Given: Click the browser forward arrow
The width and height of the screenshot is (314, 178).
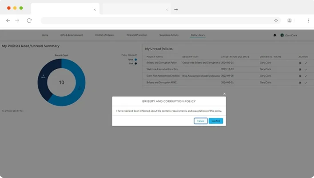Looking at the screenshot, I should coord(17,20).
